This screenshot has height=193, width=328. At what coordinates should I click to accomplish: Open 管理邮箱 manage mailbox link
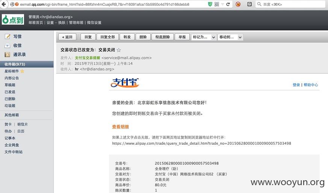click(x=76, y=22)
